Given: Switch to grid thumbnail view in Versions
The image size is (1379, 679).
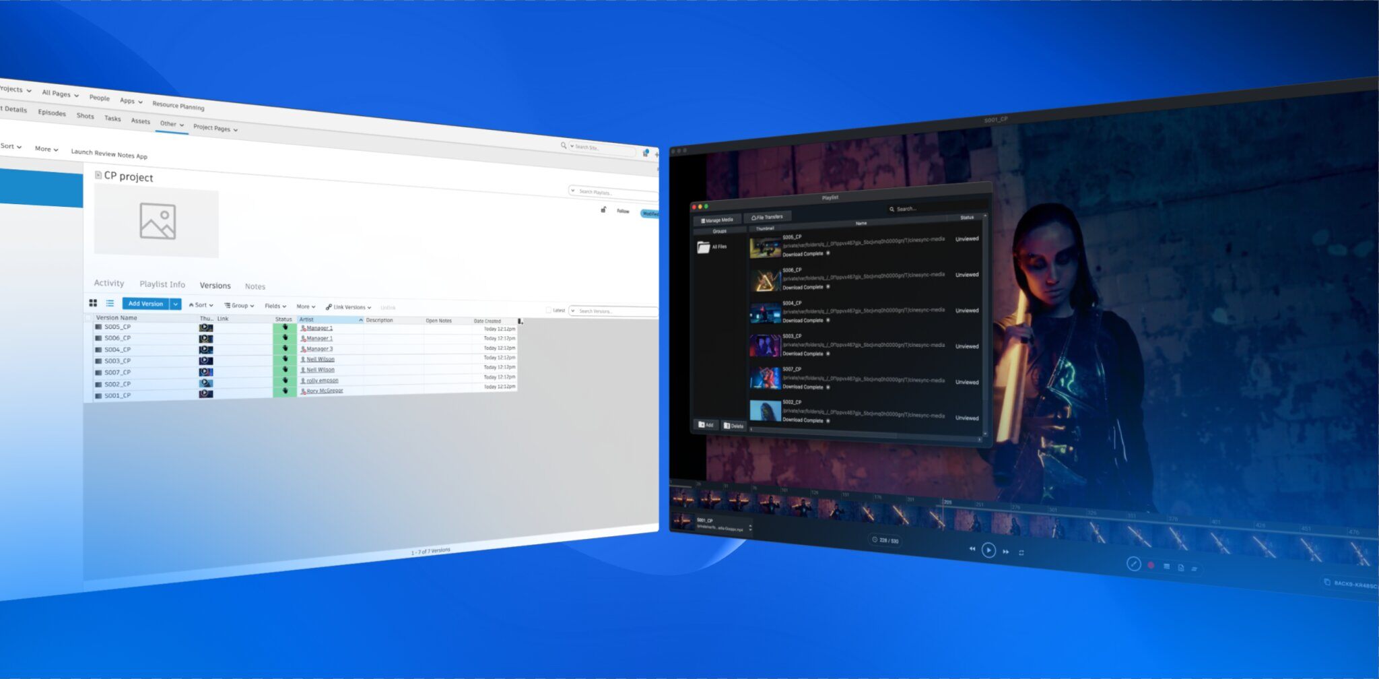Looking at the screenshot, I should 93,303.
